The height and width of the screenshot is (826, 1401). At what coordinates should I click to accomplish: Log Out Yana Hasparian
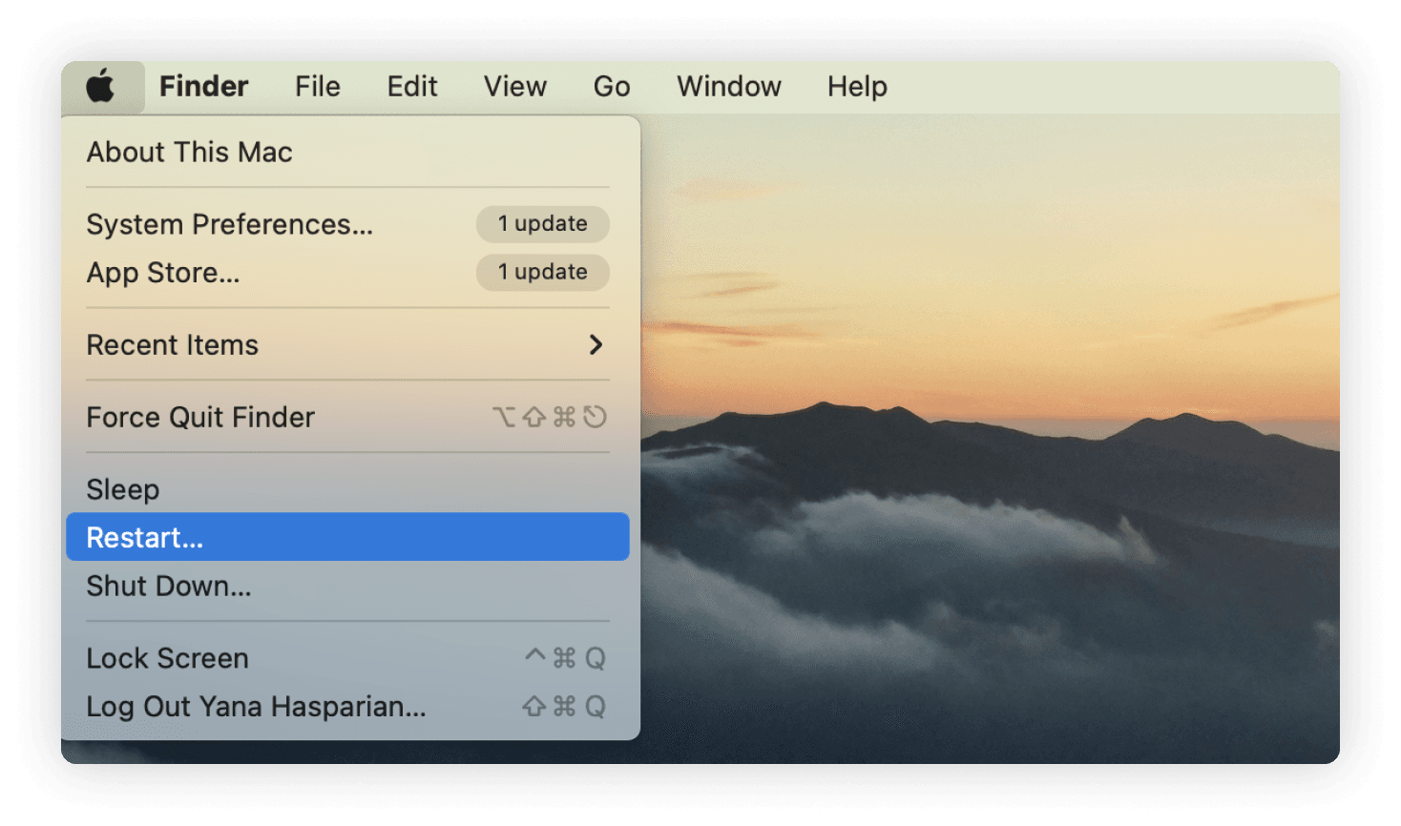(256, 707)
